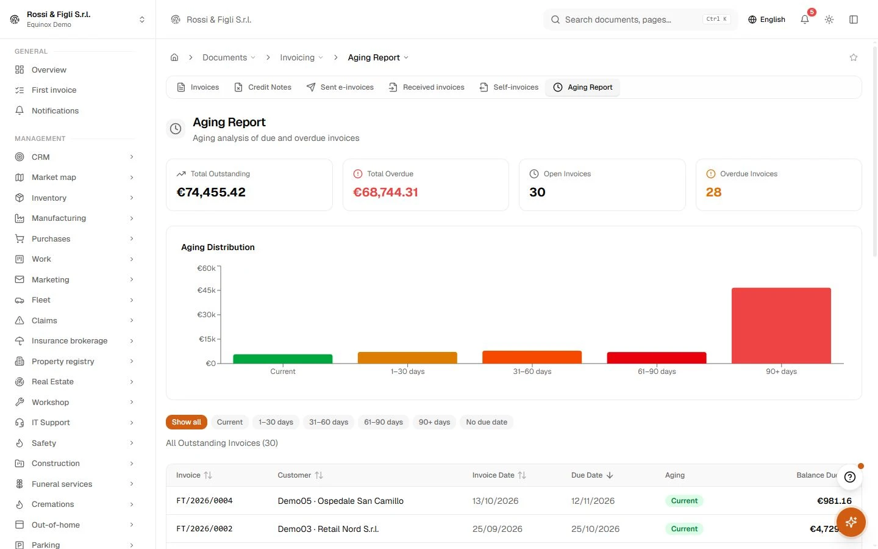
Task: Toggle light/dark theme sun icon
Action: pyautogui.click(x=829, y=20)
